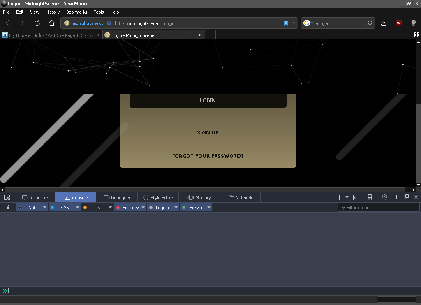This screenshot has width=421, height=305.
Task: Toggle the Net message filter
Action: (x=29, y=208)
